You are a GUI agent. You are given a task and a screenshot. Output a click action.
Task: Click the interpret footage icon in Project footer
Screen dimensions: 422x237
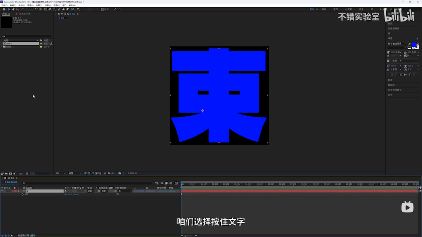(2, 173)
